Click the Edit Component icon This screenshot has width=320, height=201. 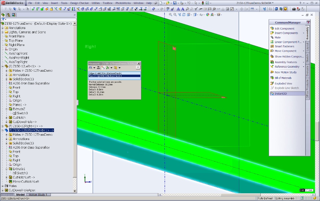coord(272,28)
